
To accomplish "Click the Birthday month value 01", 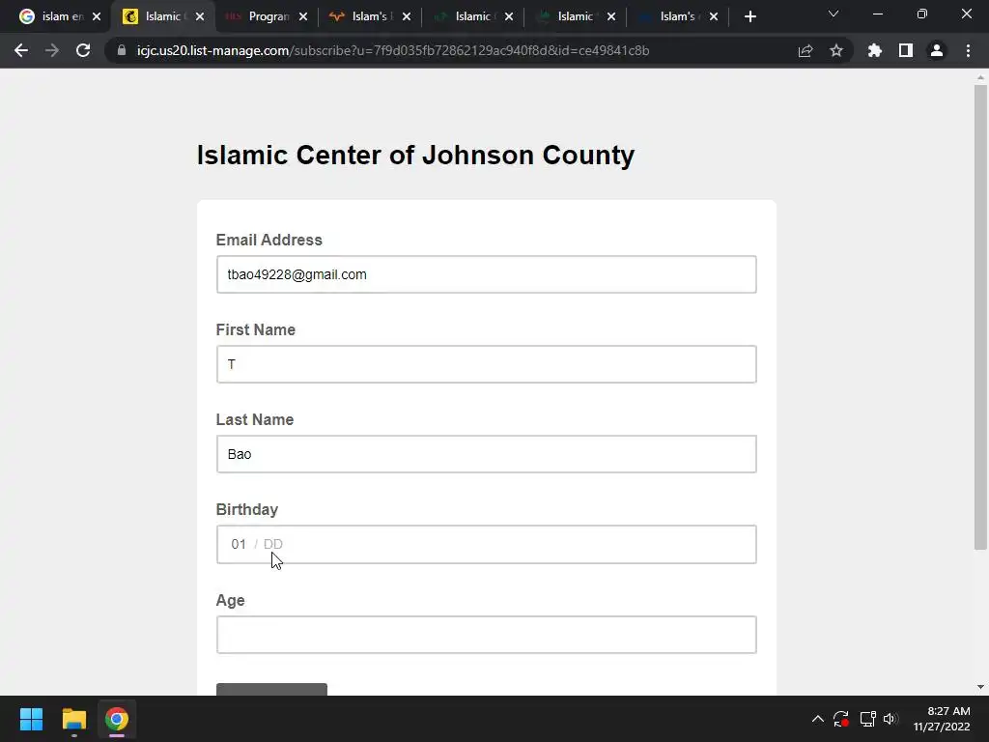I will (x=239, y=544).
